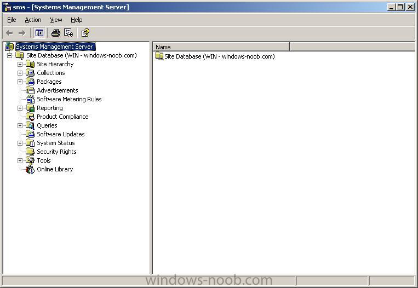Select the Online Library label
Image resolution: width=418 pixels, height=288 pixels.
(55, 169)
